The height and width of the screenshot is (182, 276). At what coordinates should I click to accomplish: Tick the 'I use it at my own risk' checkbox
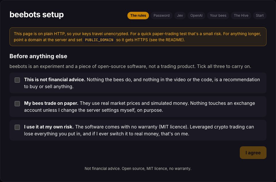coord(17,127)
